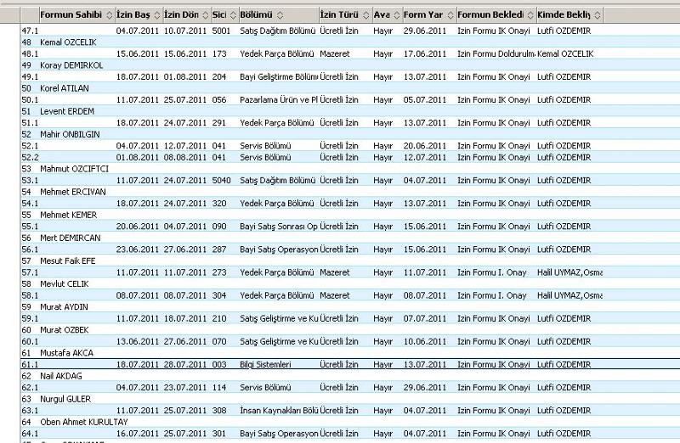Click form date 10.06.2011 in row 60.1
Image resolution: width=680 pixels, height=443 pixels.
(424, 342)
